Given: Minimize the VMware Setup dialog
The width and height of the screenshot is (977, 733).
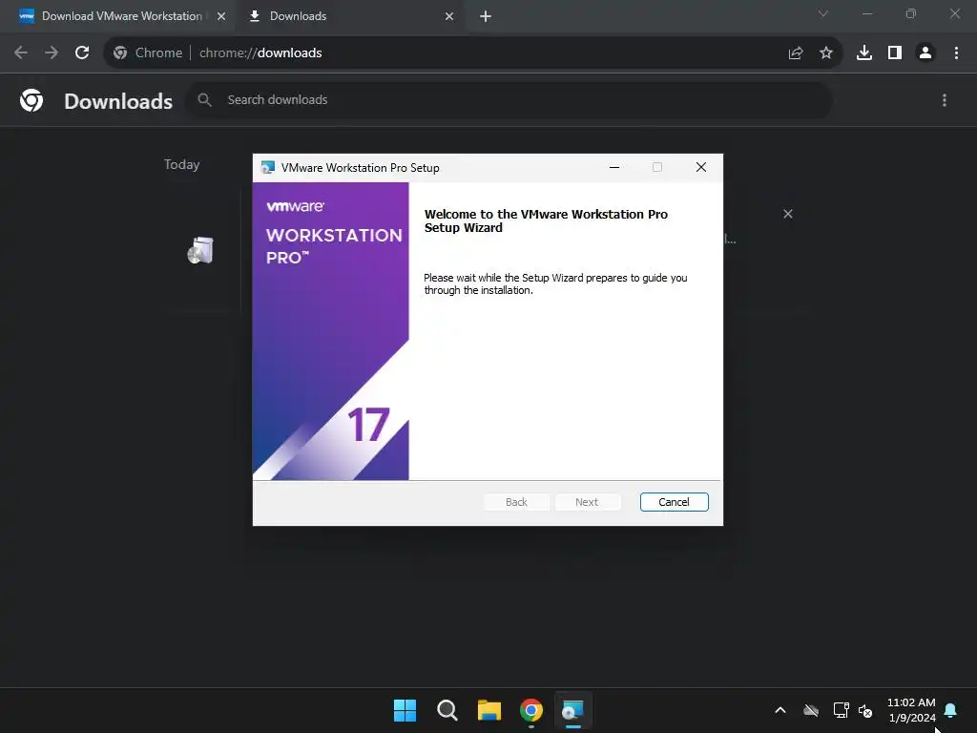Looking at the screenshot, I should (613, 167).
